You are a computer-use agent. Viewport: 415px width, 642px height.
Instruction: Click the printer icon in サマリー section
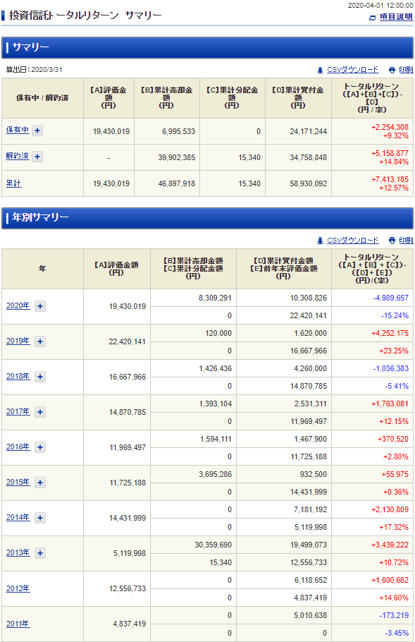tap(392, 70)
